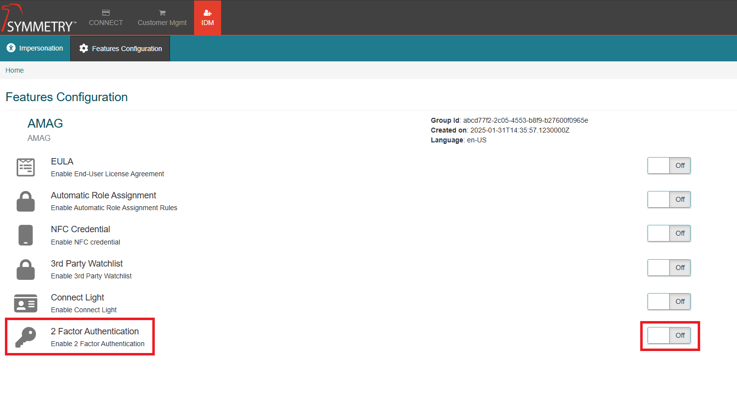Click the 3rd Party Watchlist title
Image resolution: width=737 pixels, height=407 pixels.
pyautogui.click(x=87, y=264)
